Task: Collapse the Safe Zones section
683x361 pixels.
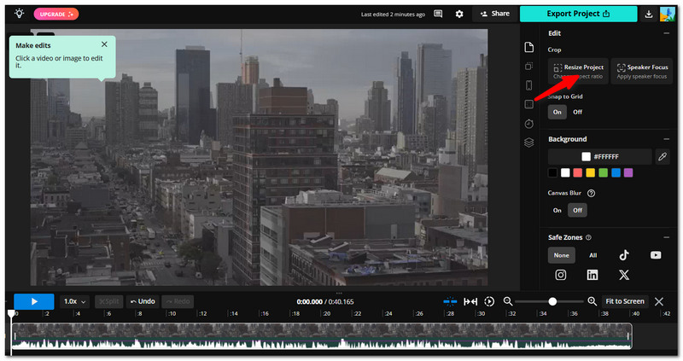Action: tap(667, 237)
